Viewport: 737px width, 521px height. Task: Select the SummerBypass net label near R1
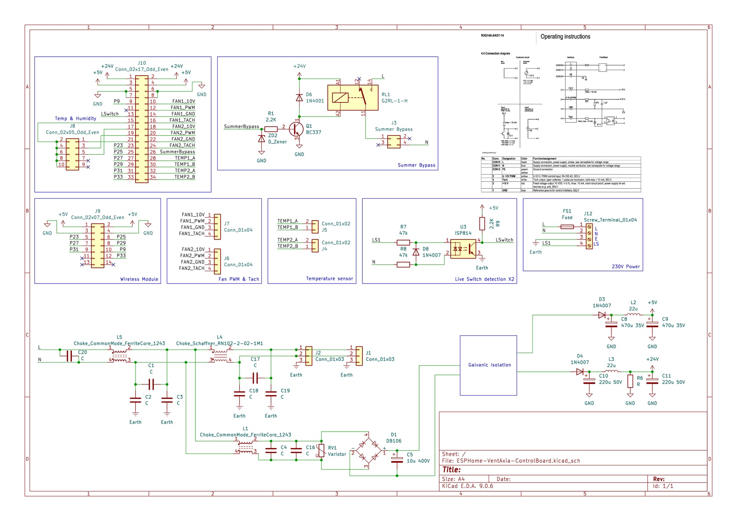pos(241,126)
